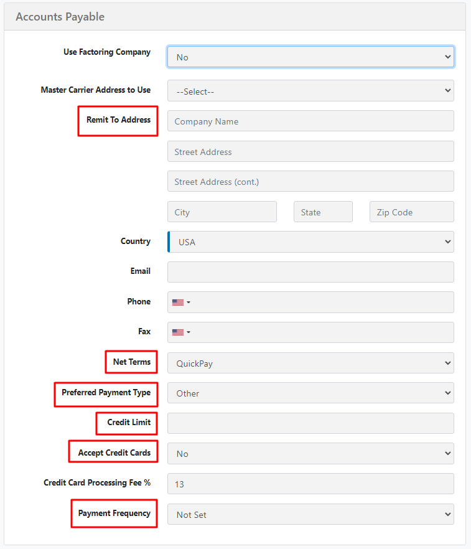This screenshot has height=549, width=471.
Task: Select the State input box
Action: [324, 212]
